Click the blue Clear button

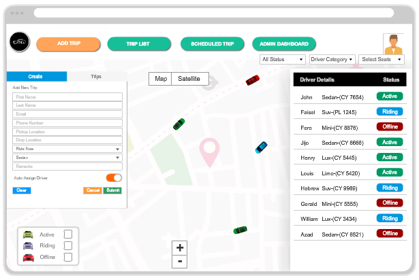pos(22,190)
